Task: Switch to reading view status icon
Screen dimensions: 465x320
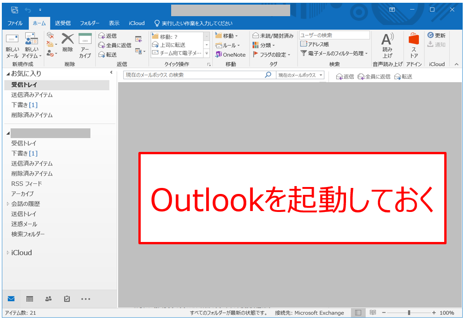Action: point(373,313)
